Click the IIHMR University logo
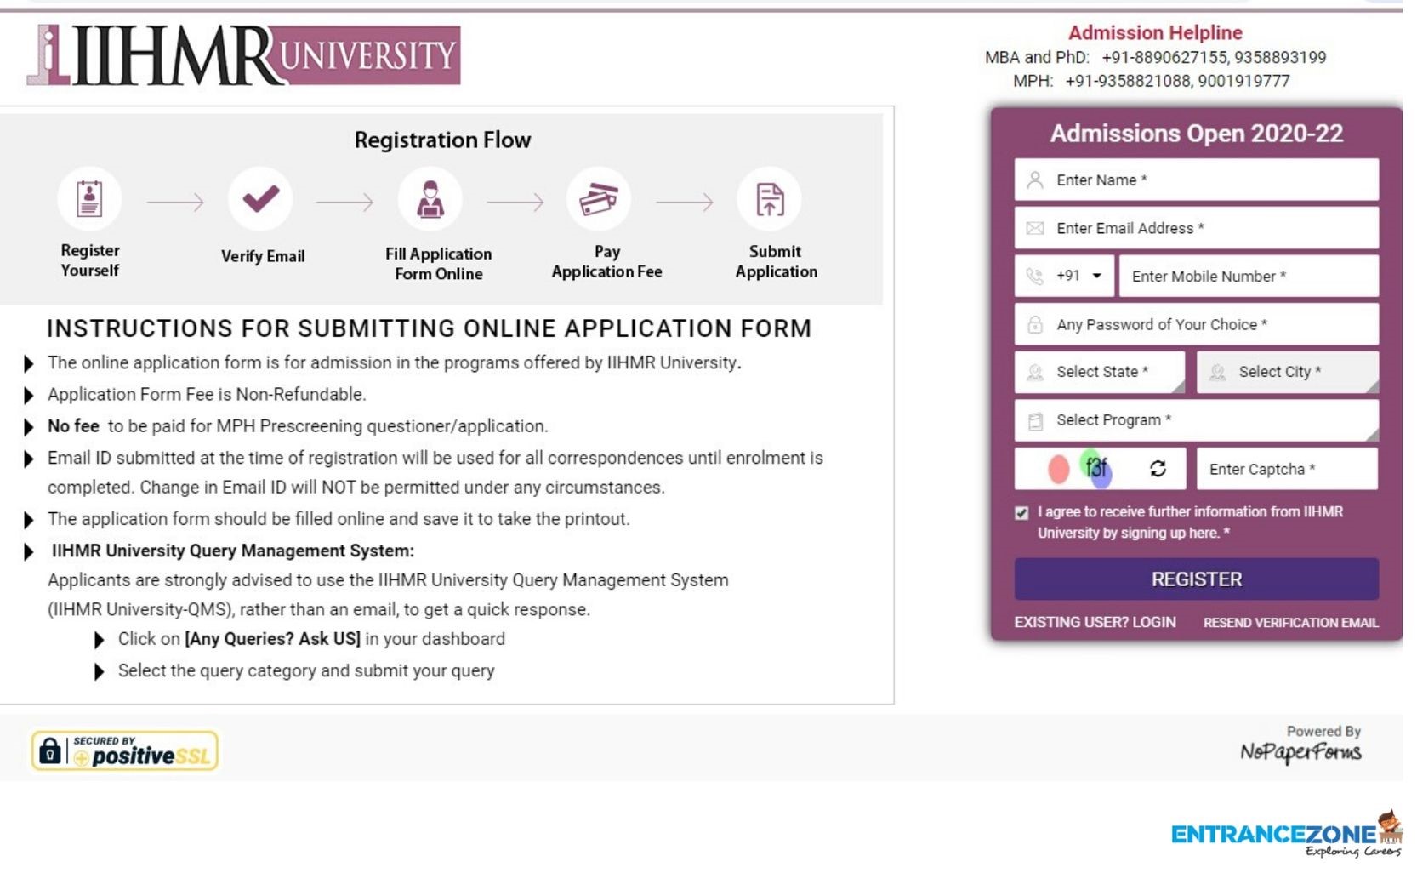The height and width of the screenshot is (873, 1417). (244, 55)
